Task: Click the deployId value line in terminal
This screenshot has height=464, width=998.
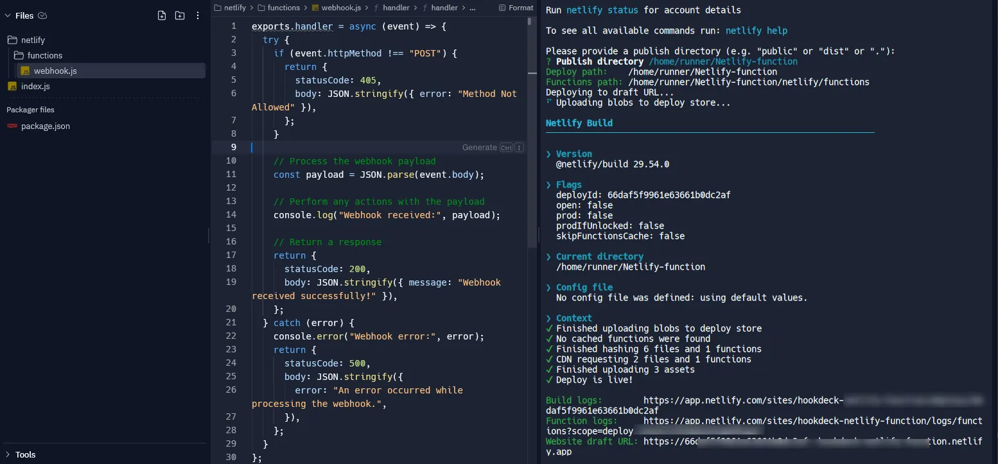Action: (x=643, y=195)
